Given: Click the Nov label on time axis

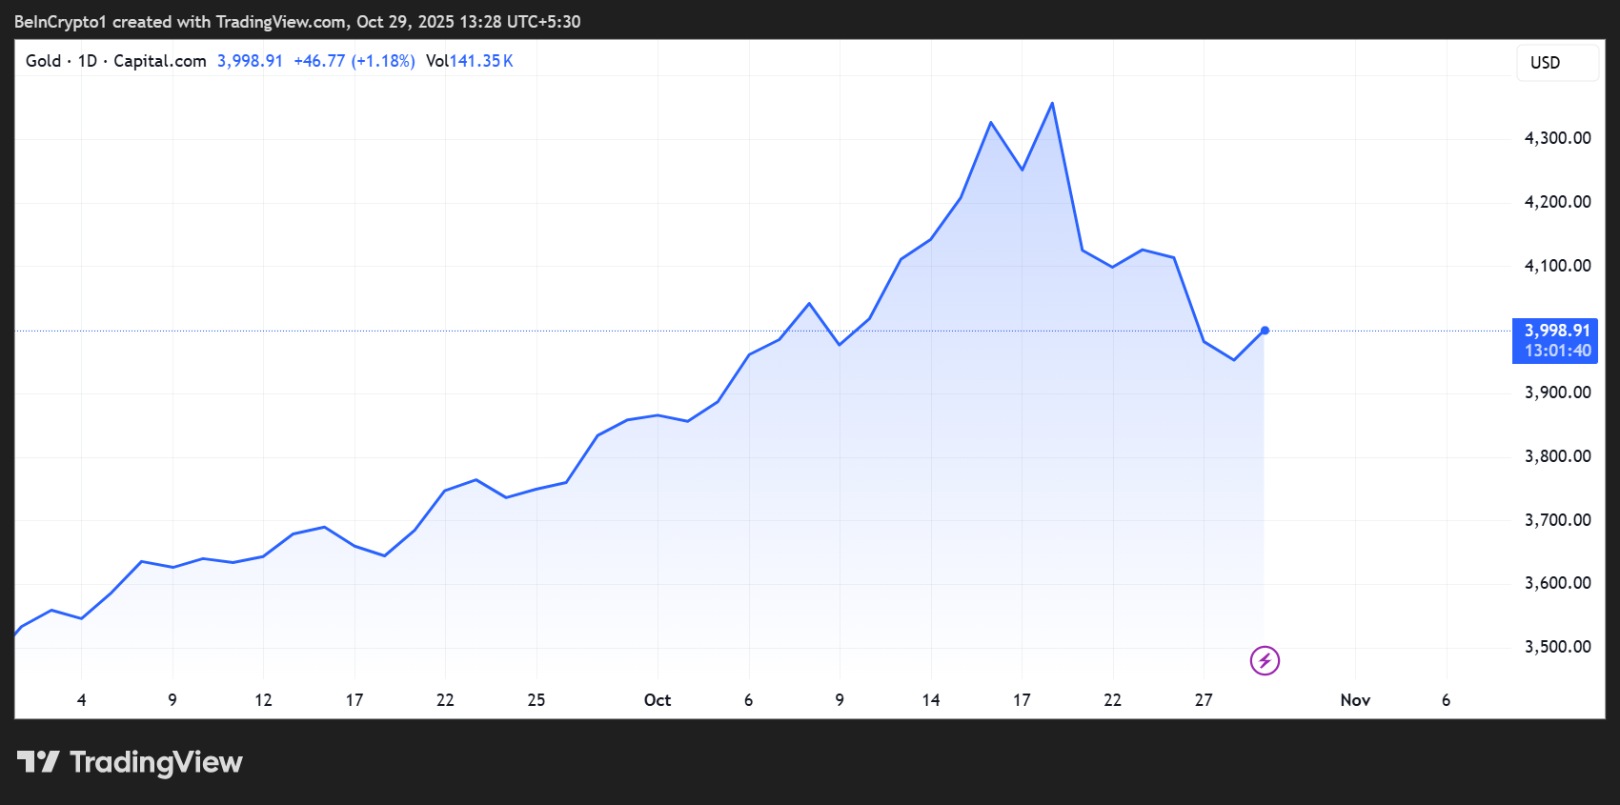Looking at the screenshot, I should tap(1355, 700).
